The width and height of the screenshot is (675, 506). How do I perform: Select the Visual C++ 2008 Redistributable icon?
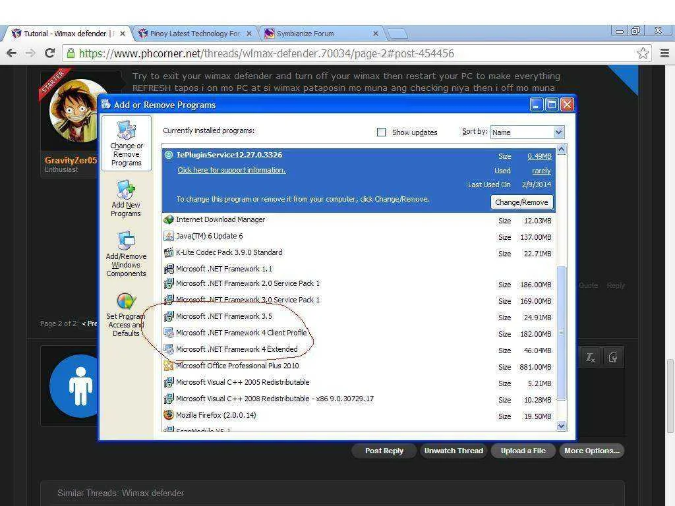(169, 399)
